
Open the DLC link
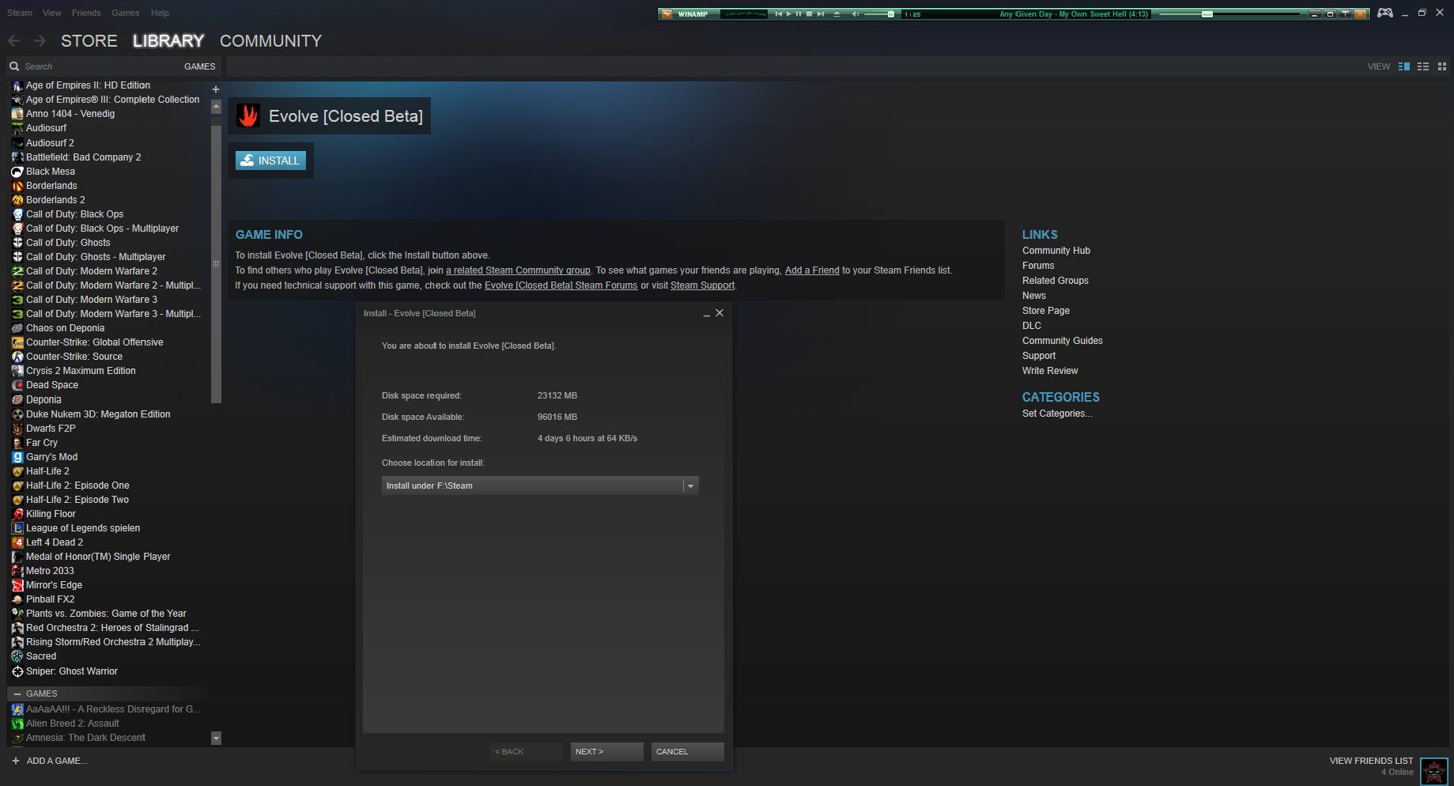[x=1032, y=326]
